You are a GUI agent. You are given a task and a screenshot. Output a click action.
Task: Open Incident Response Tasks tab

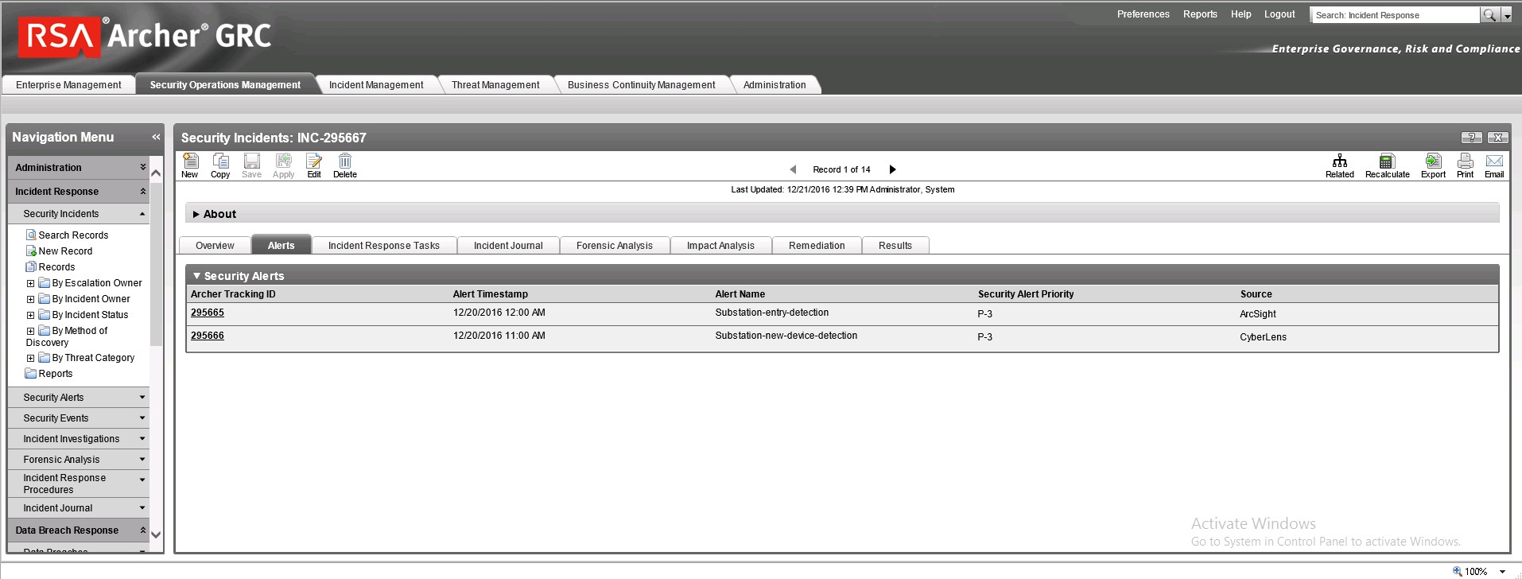pos(384,246)
